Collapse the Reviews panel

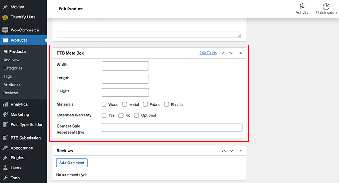click(240, 151)
